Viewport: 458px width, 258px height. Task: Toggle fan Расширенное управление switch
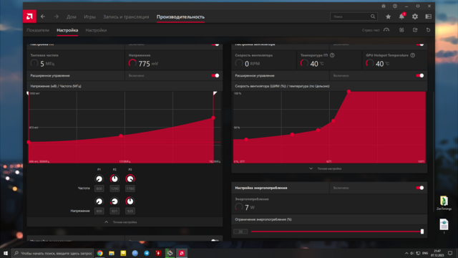[x=420, y=75]
